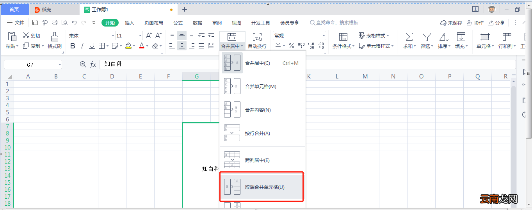This screenshot has width=532, height=210.
Task: Click the fill color bucket swatch
Action: click(128, 46)
